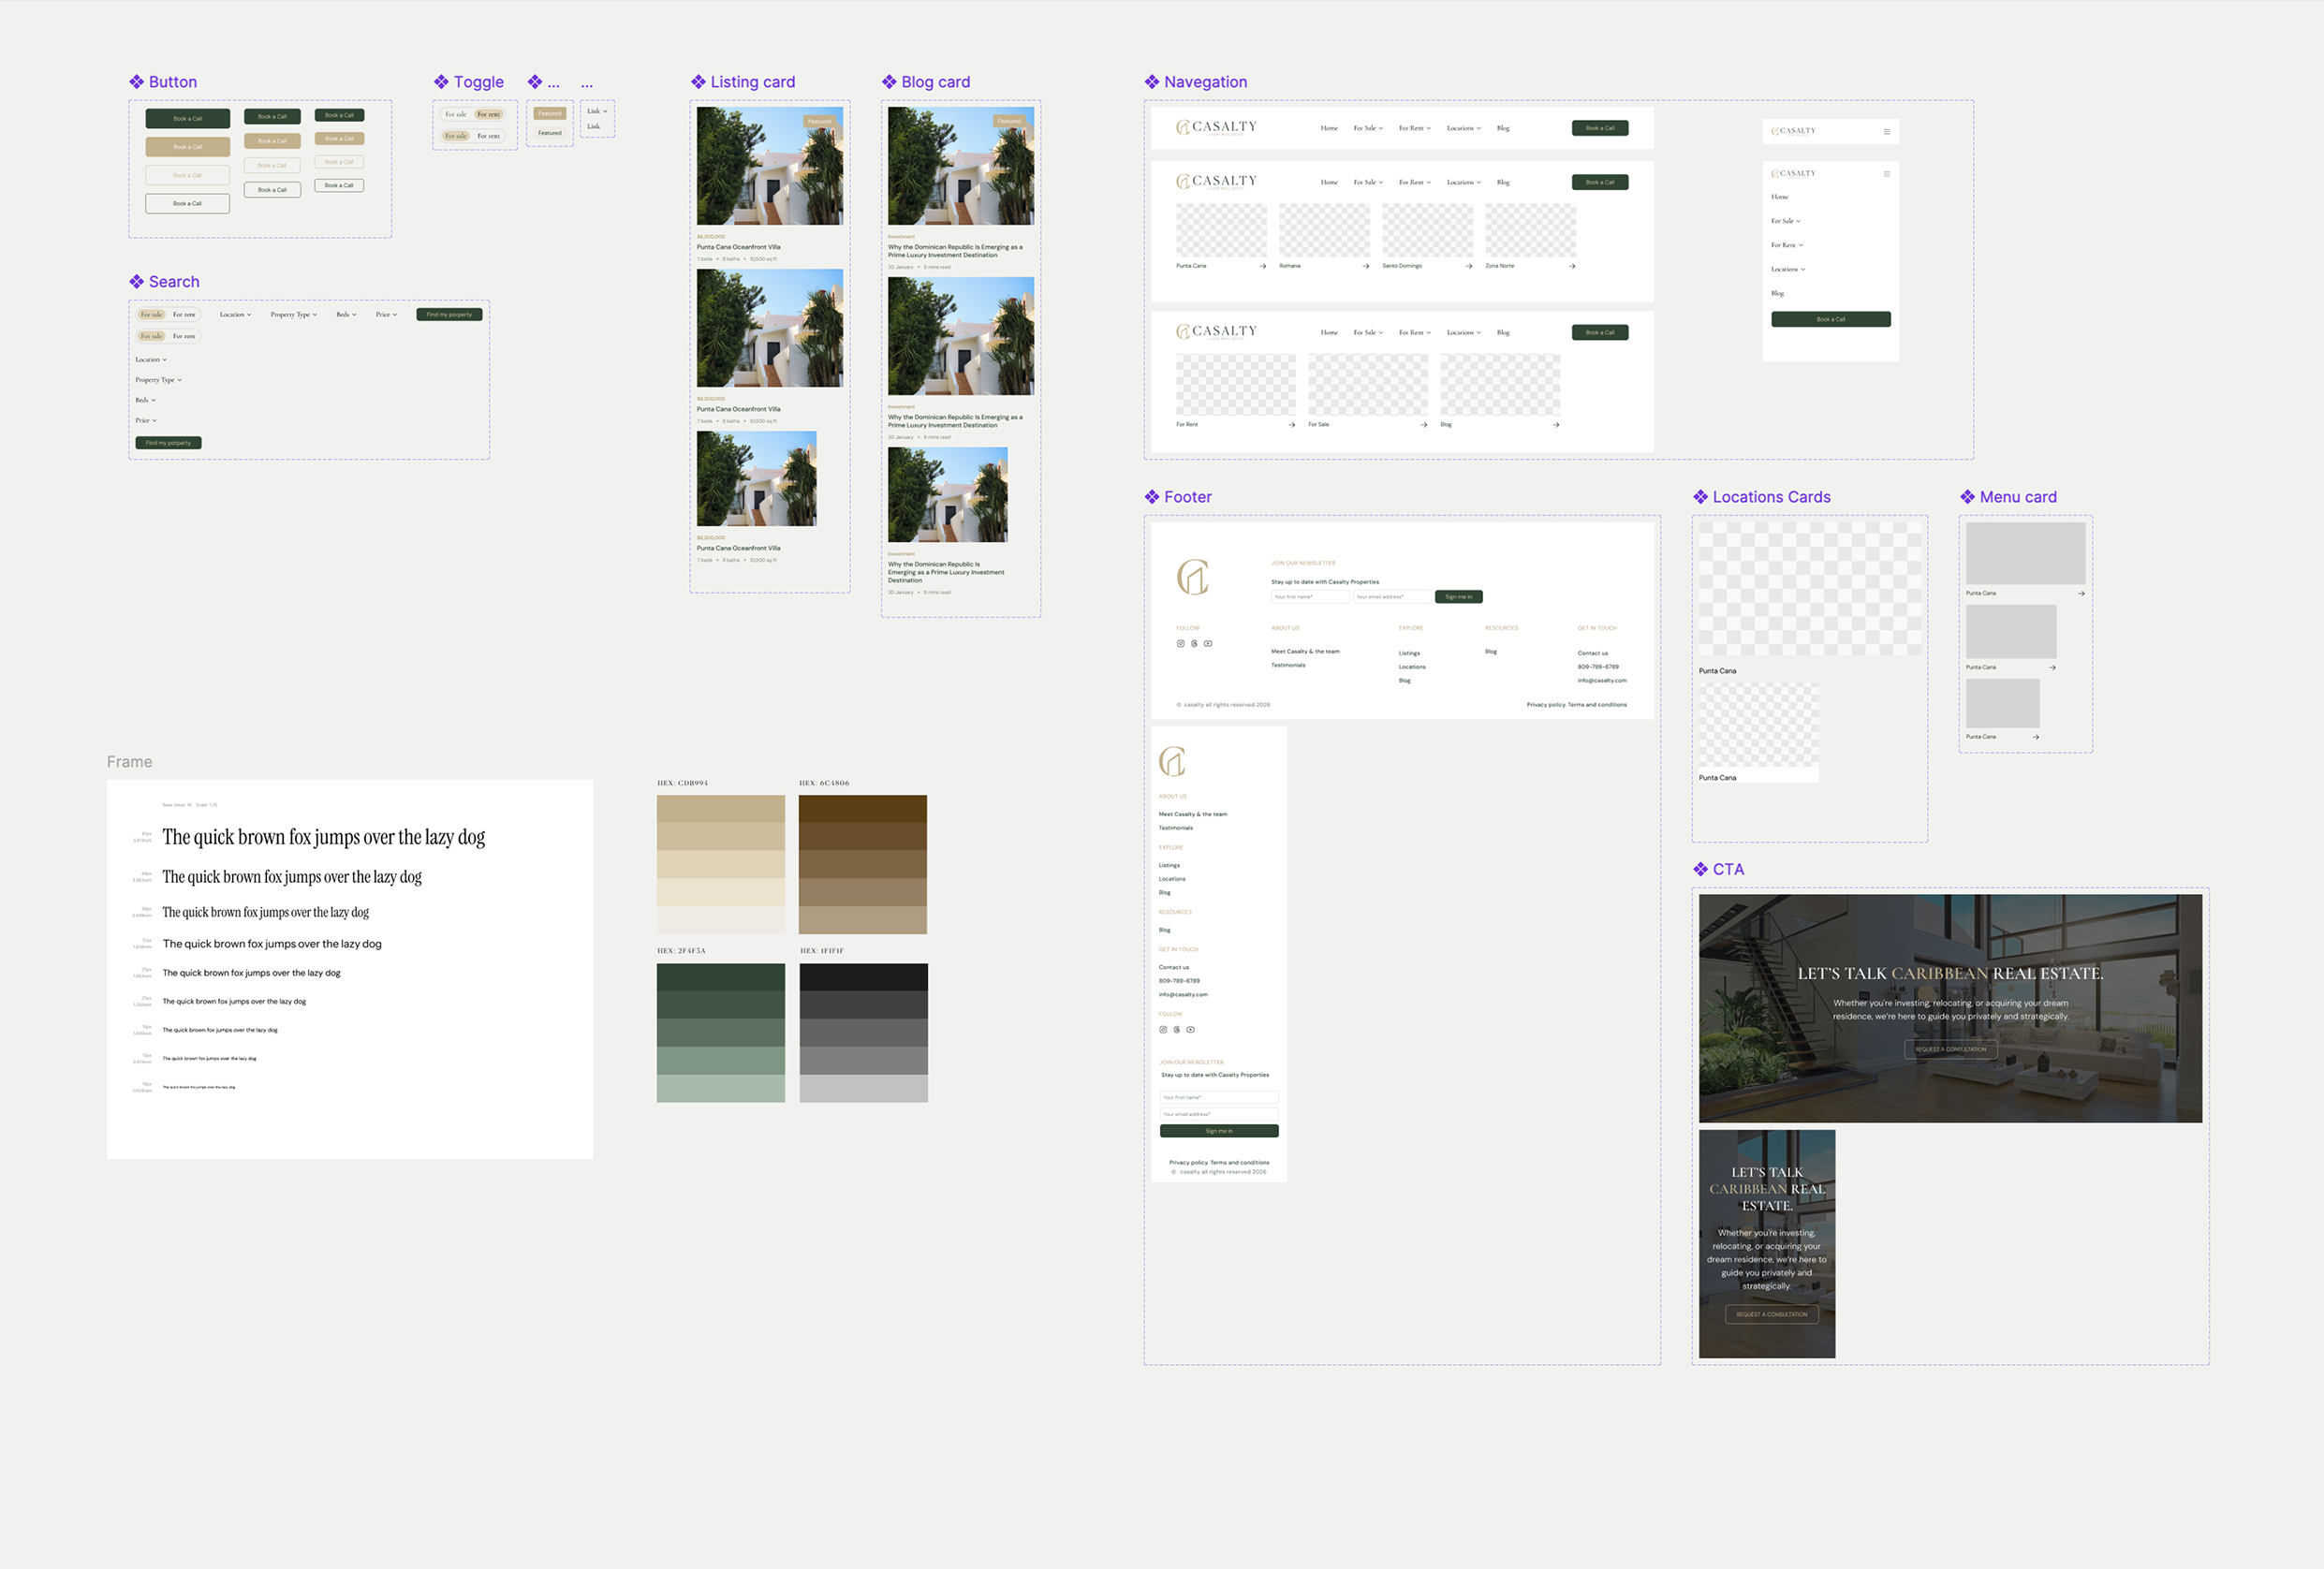Select Home in the navigation menu

[1329, 127]
